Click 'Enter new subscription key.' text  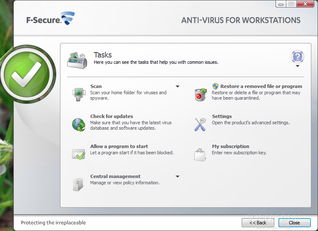click(239, 153)
